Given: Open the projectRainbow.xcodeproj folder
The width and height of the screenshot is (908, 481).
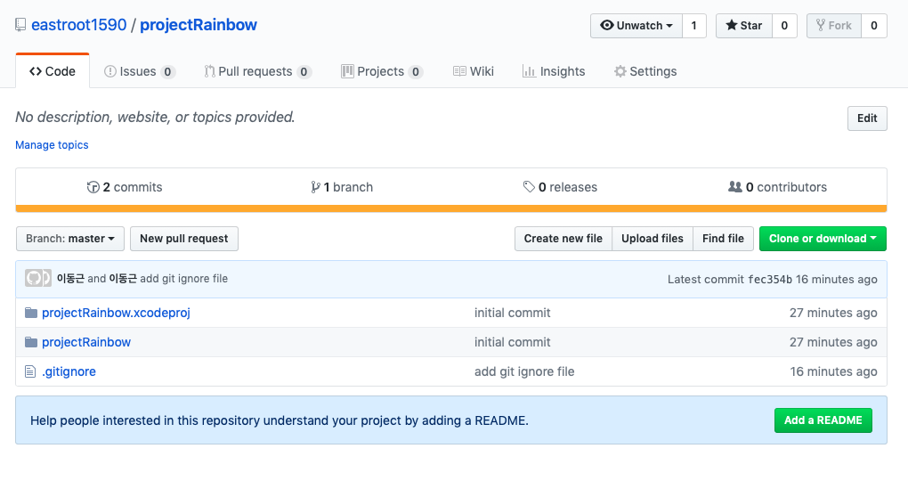Looking at the screenshot, I should coord(116,313).
